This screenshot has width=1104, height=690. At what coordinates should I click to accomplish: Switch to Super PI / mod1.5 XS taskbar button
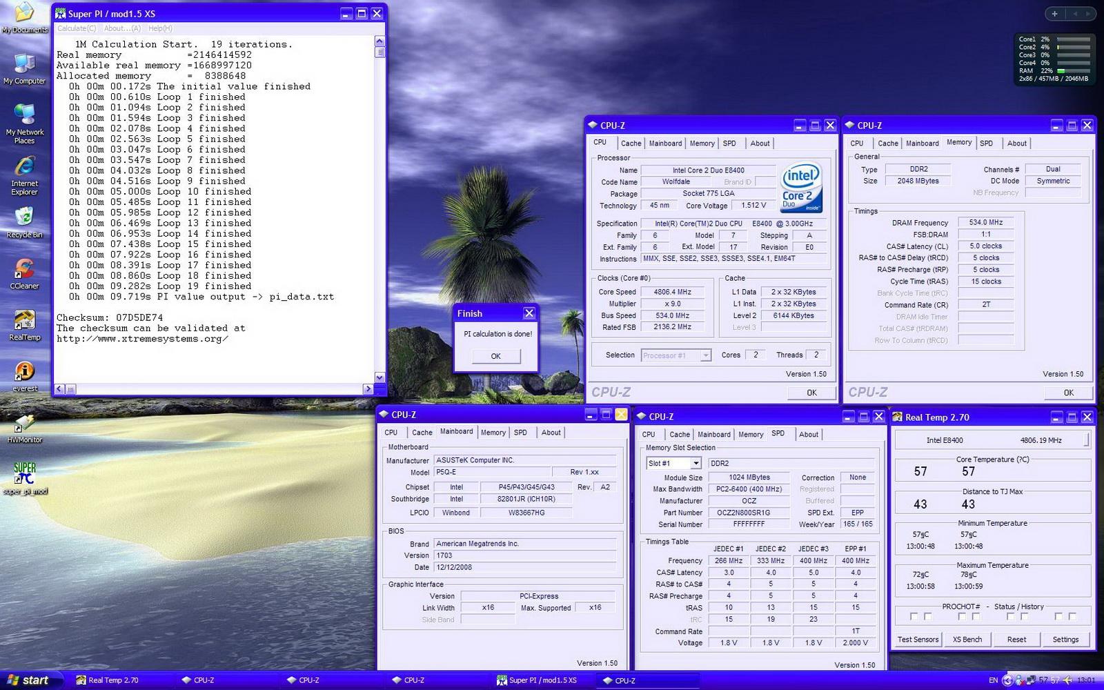click(542, 680)
